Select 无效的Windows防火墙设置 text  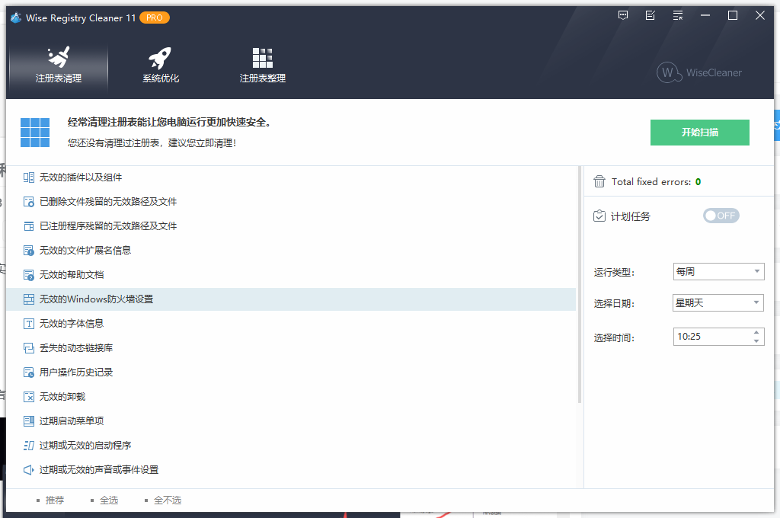pyautogui.click(x=96, y=299)
